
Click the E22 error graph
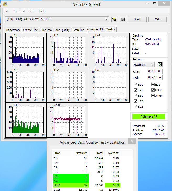[67, 85]
